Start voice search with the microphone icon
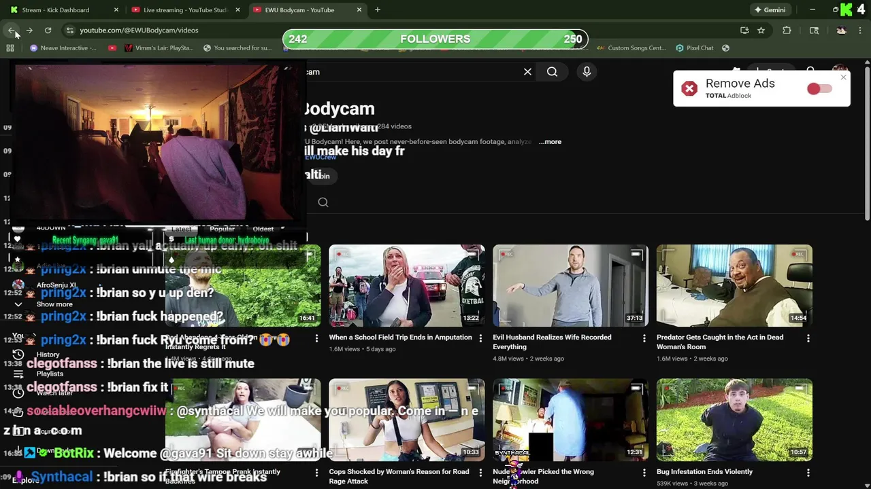Screen dimensions: 871x489 click(x=587, y=71)
